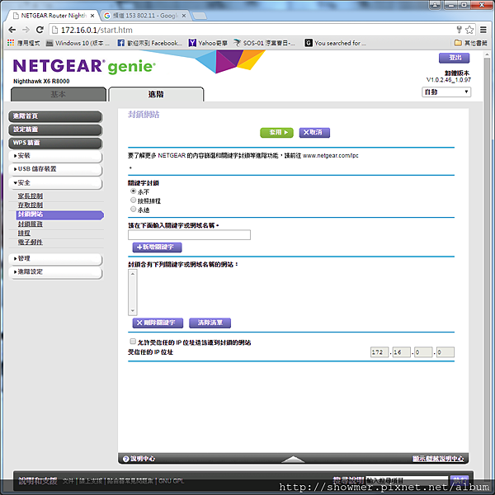Click the clear list button
495x495 pixels.
210,323
